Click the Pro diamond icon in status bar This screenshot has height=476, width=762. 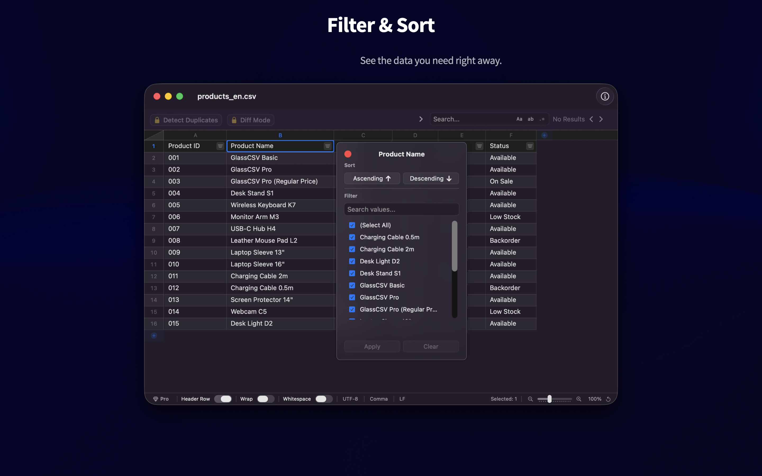(156, 399)
